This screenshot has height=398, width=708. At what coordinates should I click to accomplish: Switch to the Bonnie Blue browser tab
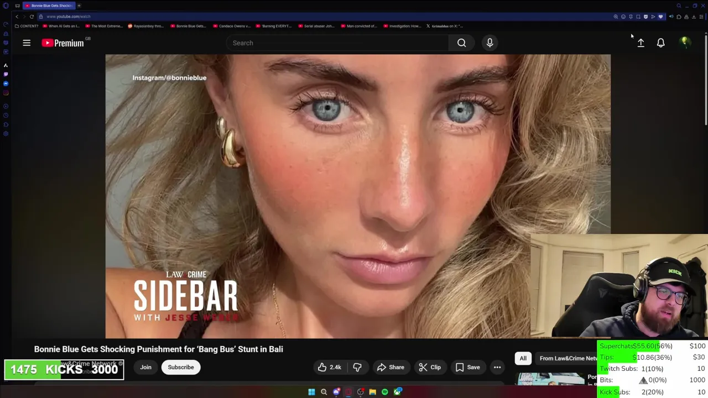click(48, 6)
